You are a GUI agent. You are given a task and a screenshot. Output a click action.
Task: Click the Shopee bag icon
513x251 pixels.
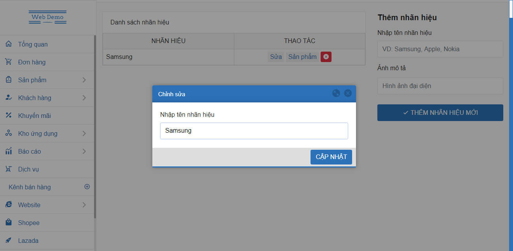9,223
